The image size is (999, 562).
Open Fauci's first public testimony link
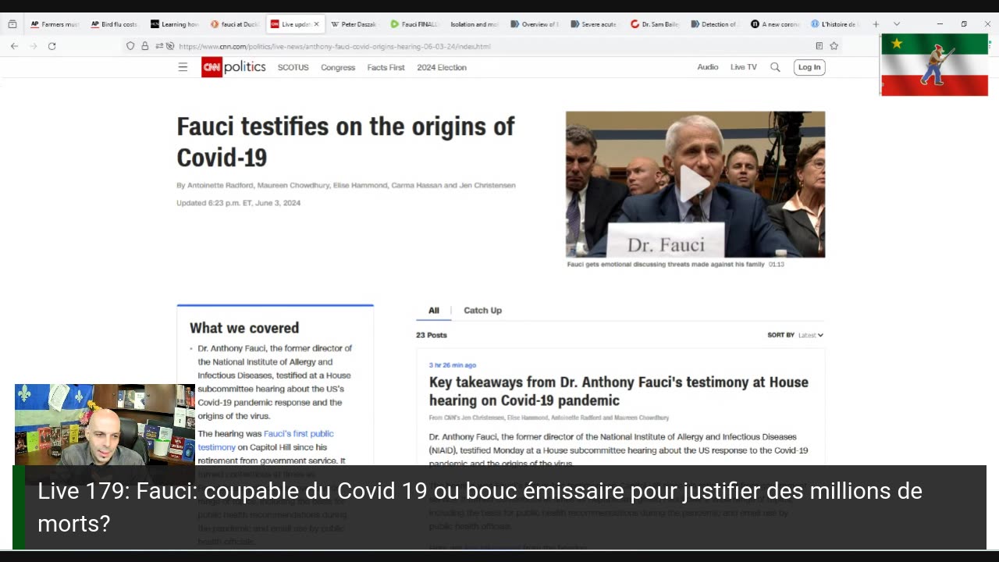(265, 440)
